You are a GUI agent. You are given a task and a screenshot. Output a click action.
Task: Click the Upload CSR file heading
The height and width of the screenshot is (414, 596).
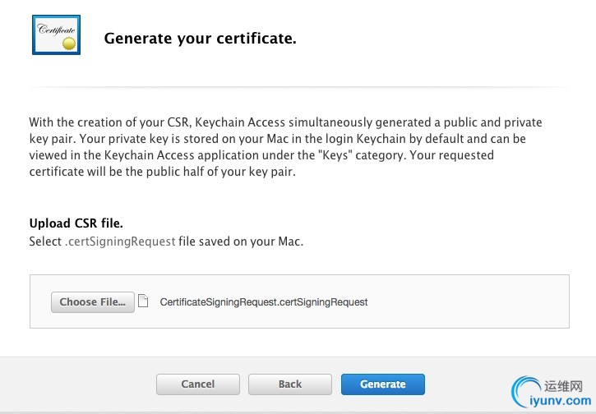(x=76, y=223)
